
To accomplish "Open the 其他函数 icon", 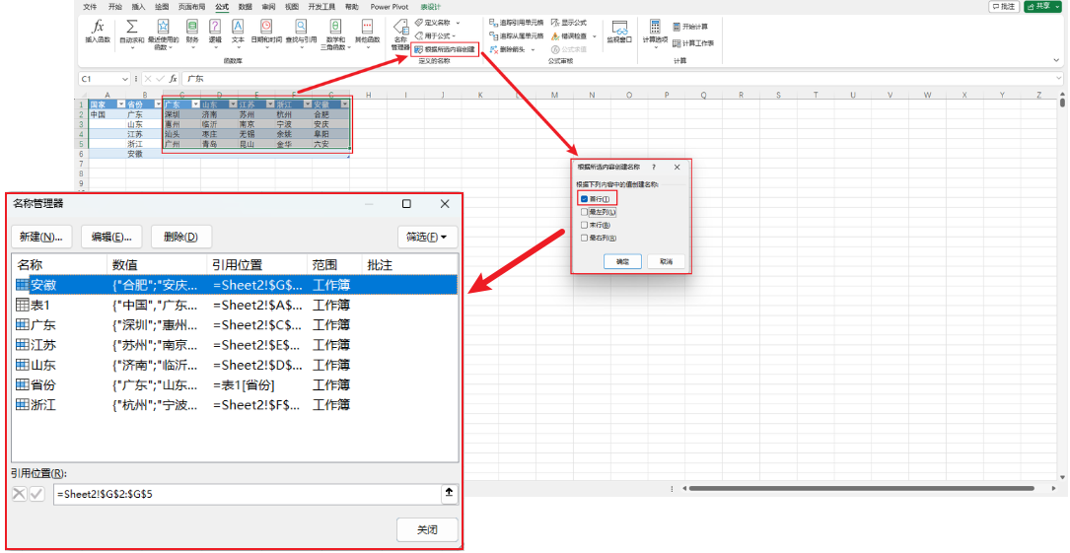I will [368, 27].
